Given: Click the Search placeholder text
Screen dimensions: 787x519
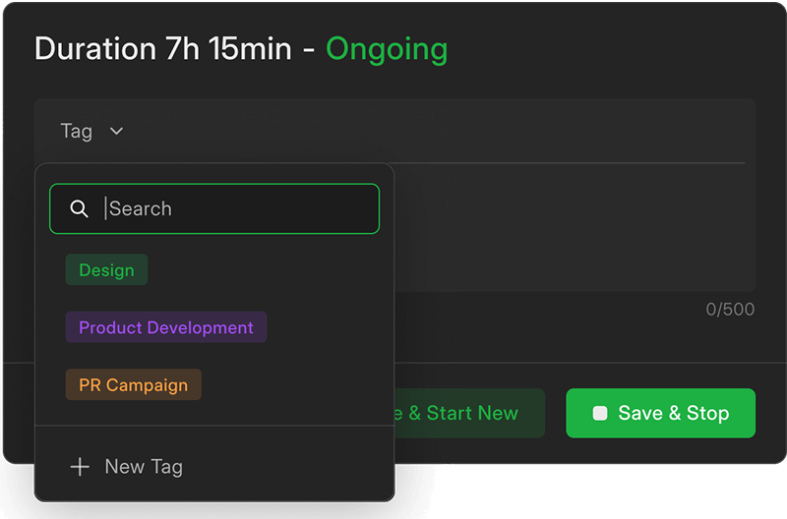Looking at the screenshot, I should tap(141, 209).
